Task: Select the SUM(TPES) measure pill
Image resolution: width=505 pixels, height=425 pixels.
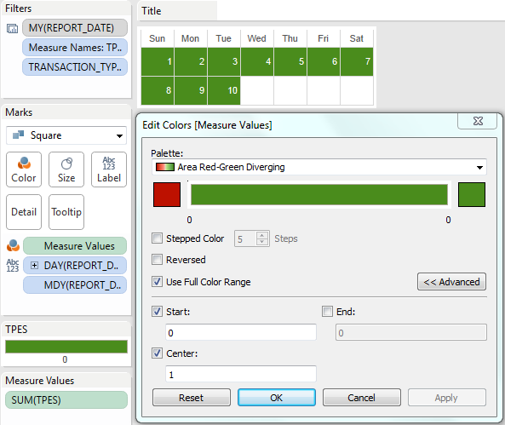Action: click(x=66, y=399)
